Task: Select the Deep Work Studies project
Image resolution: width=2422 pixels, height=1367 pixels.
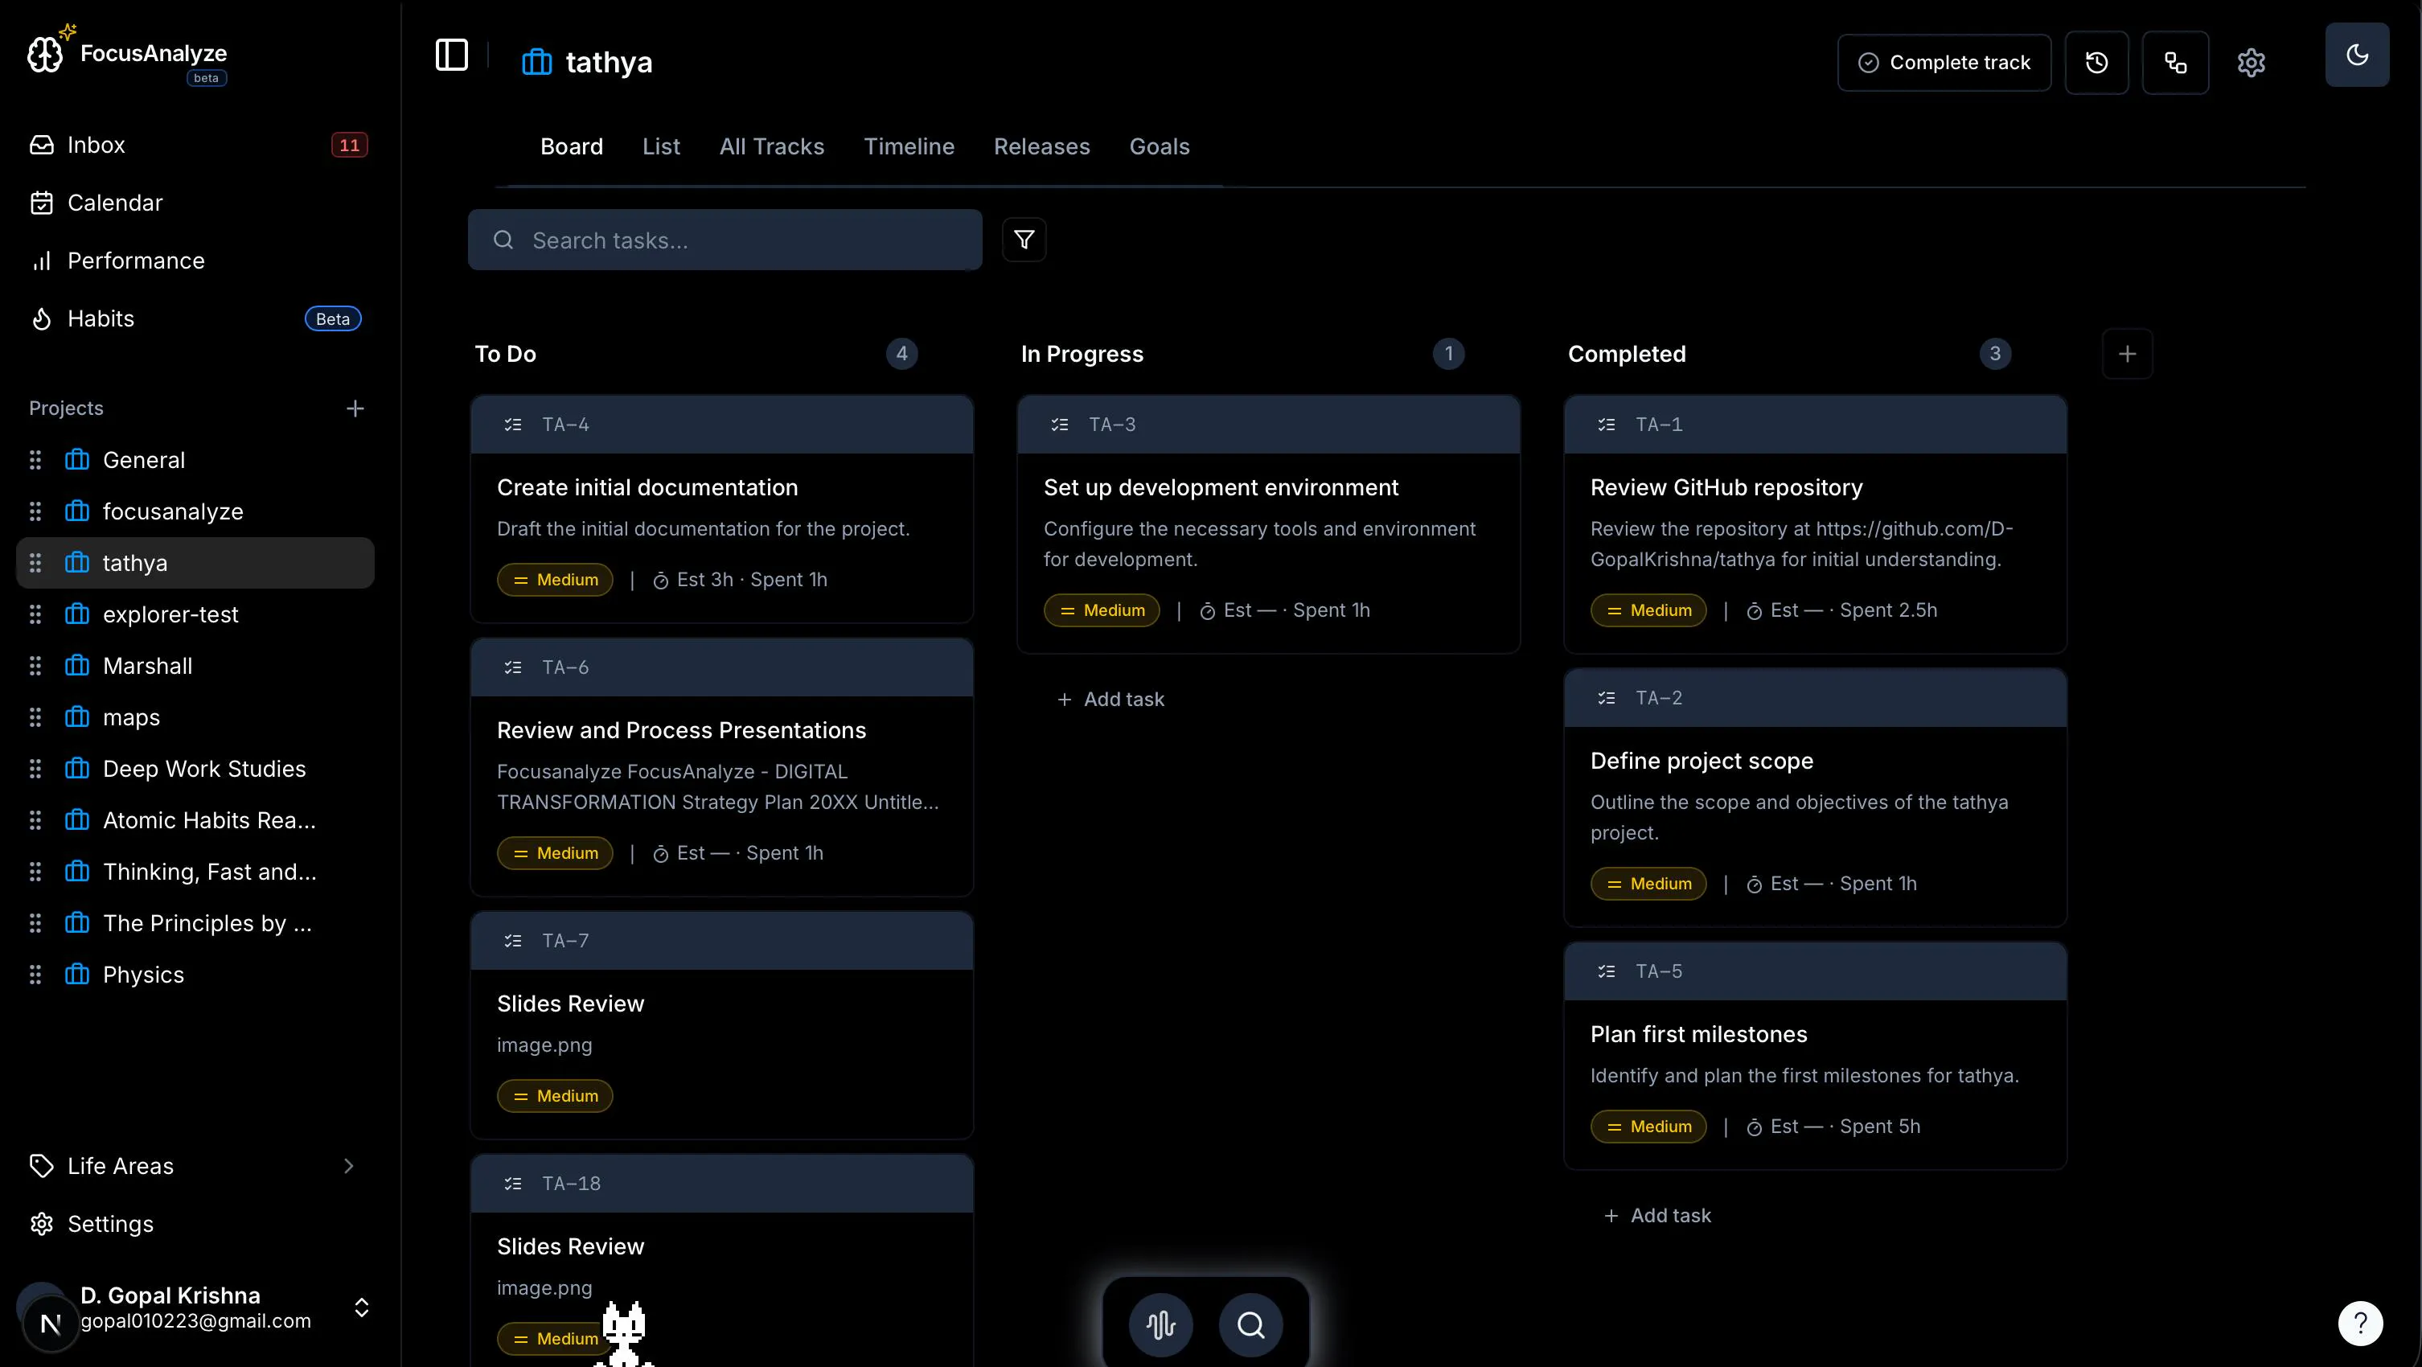Action: [195, 768]
